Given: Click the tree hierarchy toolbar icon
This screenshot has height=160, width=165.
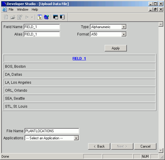Looking at the screenshot, I should point(40,17).
